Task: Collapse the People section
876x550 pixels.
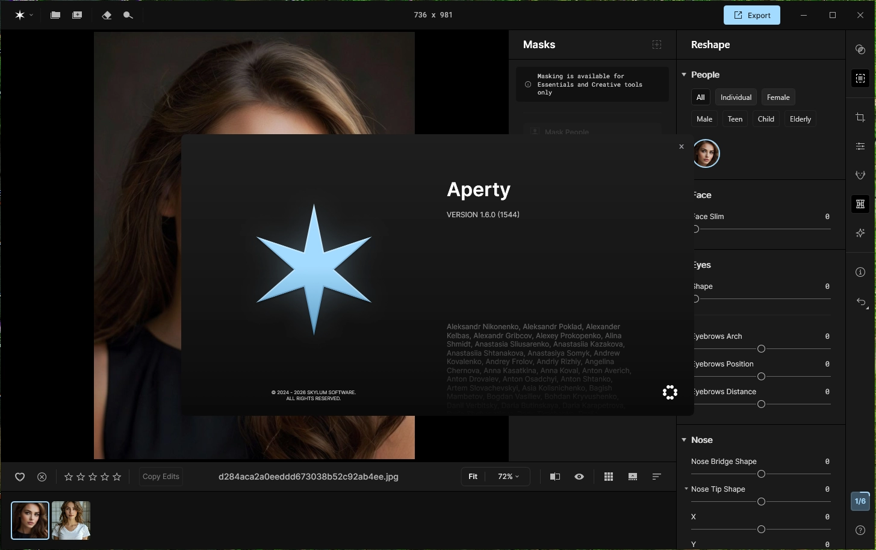Action: click(x=684, y=75)
